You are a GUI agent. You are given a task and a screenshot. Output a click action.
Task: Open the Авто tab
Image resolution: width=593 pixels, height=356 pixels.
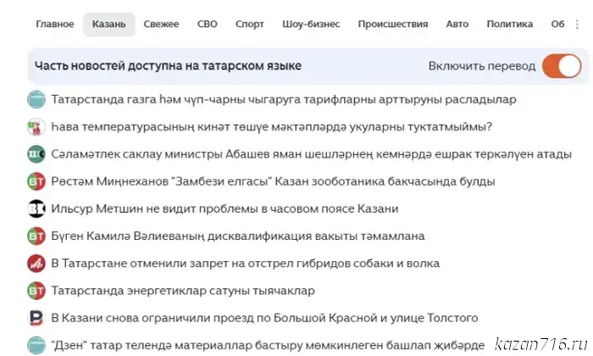[457, 25]
